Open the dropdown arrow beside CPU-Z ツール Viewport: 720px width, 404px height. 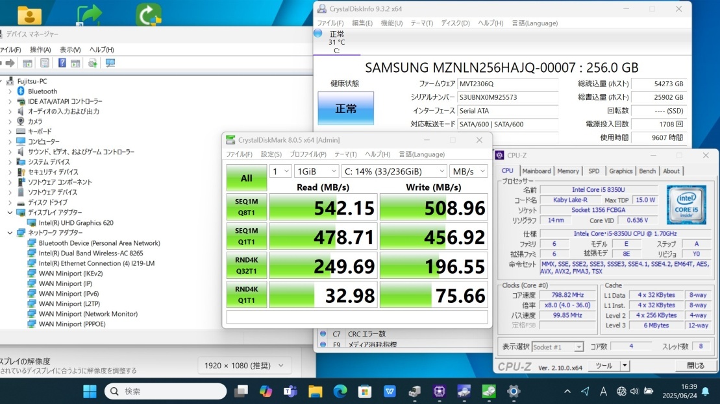(x=625, y=366)
